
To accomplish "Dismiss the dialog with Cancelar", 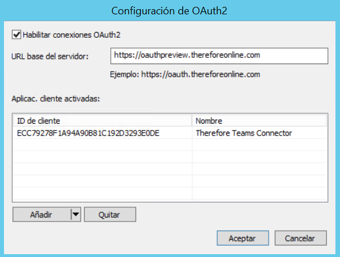I will point(301,238).
